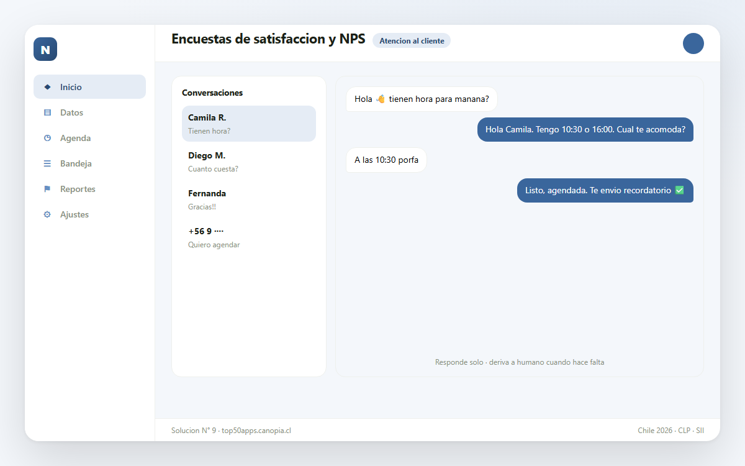The image size is (745, 466).
Task: Click message 'Hola Camila. Tengo 10:30 o 16:00'
Action: [585, 129]
